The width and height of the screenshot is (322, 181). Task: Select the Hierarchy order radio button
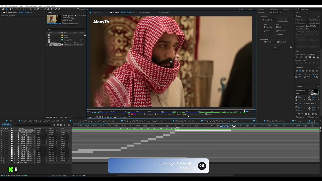point(265,27)
